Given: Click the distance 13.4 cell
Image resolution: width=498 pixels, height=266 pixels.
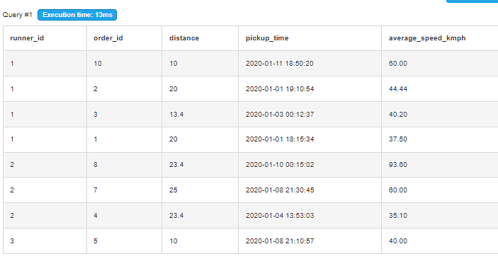Looking at the screenshot, I should [200, 114].
